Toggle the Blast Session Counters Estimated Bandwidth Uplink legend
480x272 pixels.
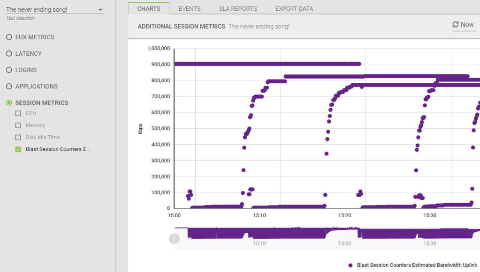[417, 265]
